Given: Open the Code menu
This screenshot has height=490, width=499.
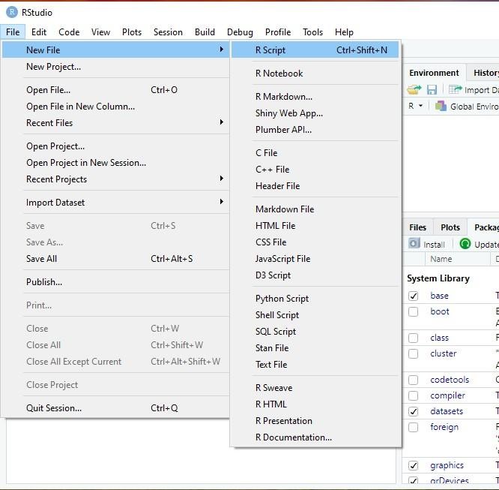Looking at the screenshot, I should (69, 32).
